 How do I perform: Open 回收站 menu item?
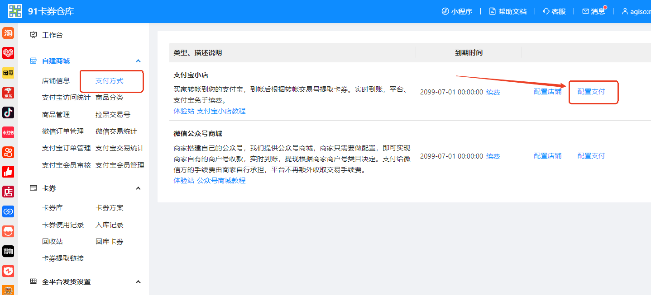click(53, 242)
